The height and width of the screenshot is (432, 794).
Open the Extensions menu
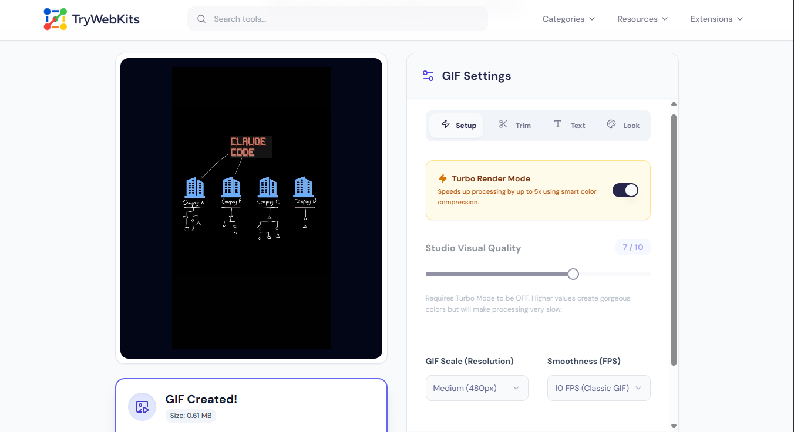click(716, 19)
